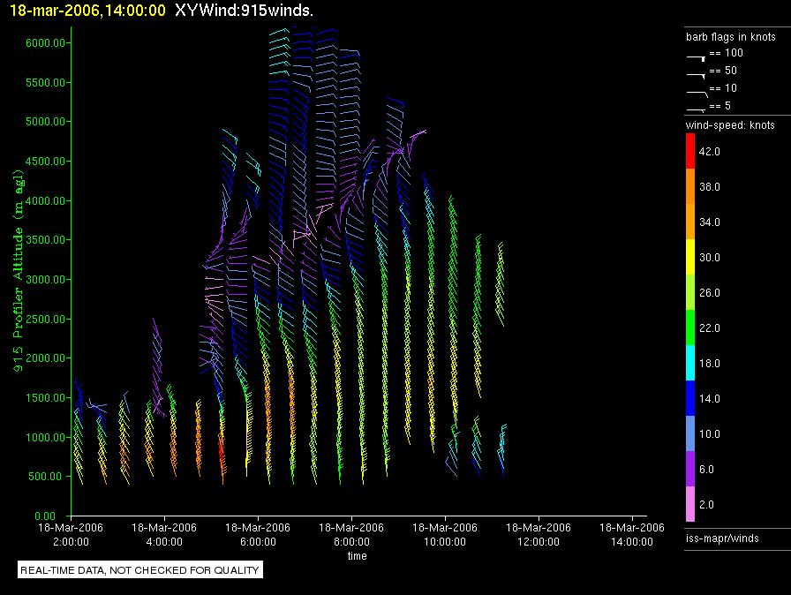Viewport: 791px width, 595px height.
Task: Click the purple 6.0 knots color band
Action: (x=691, y=470)
